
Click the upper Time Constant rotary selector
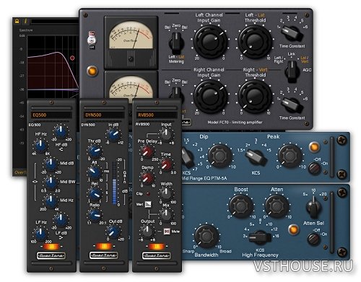click(292, 32)
